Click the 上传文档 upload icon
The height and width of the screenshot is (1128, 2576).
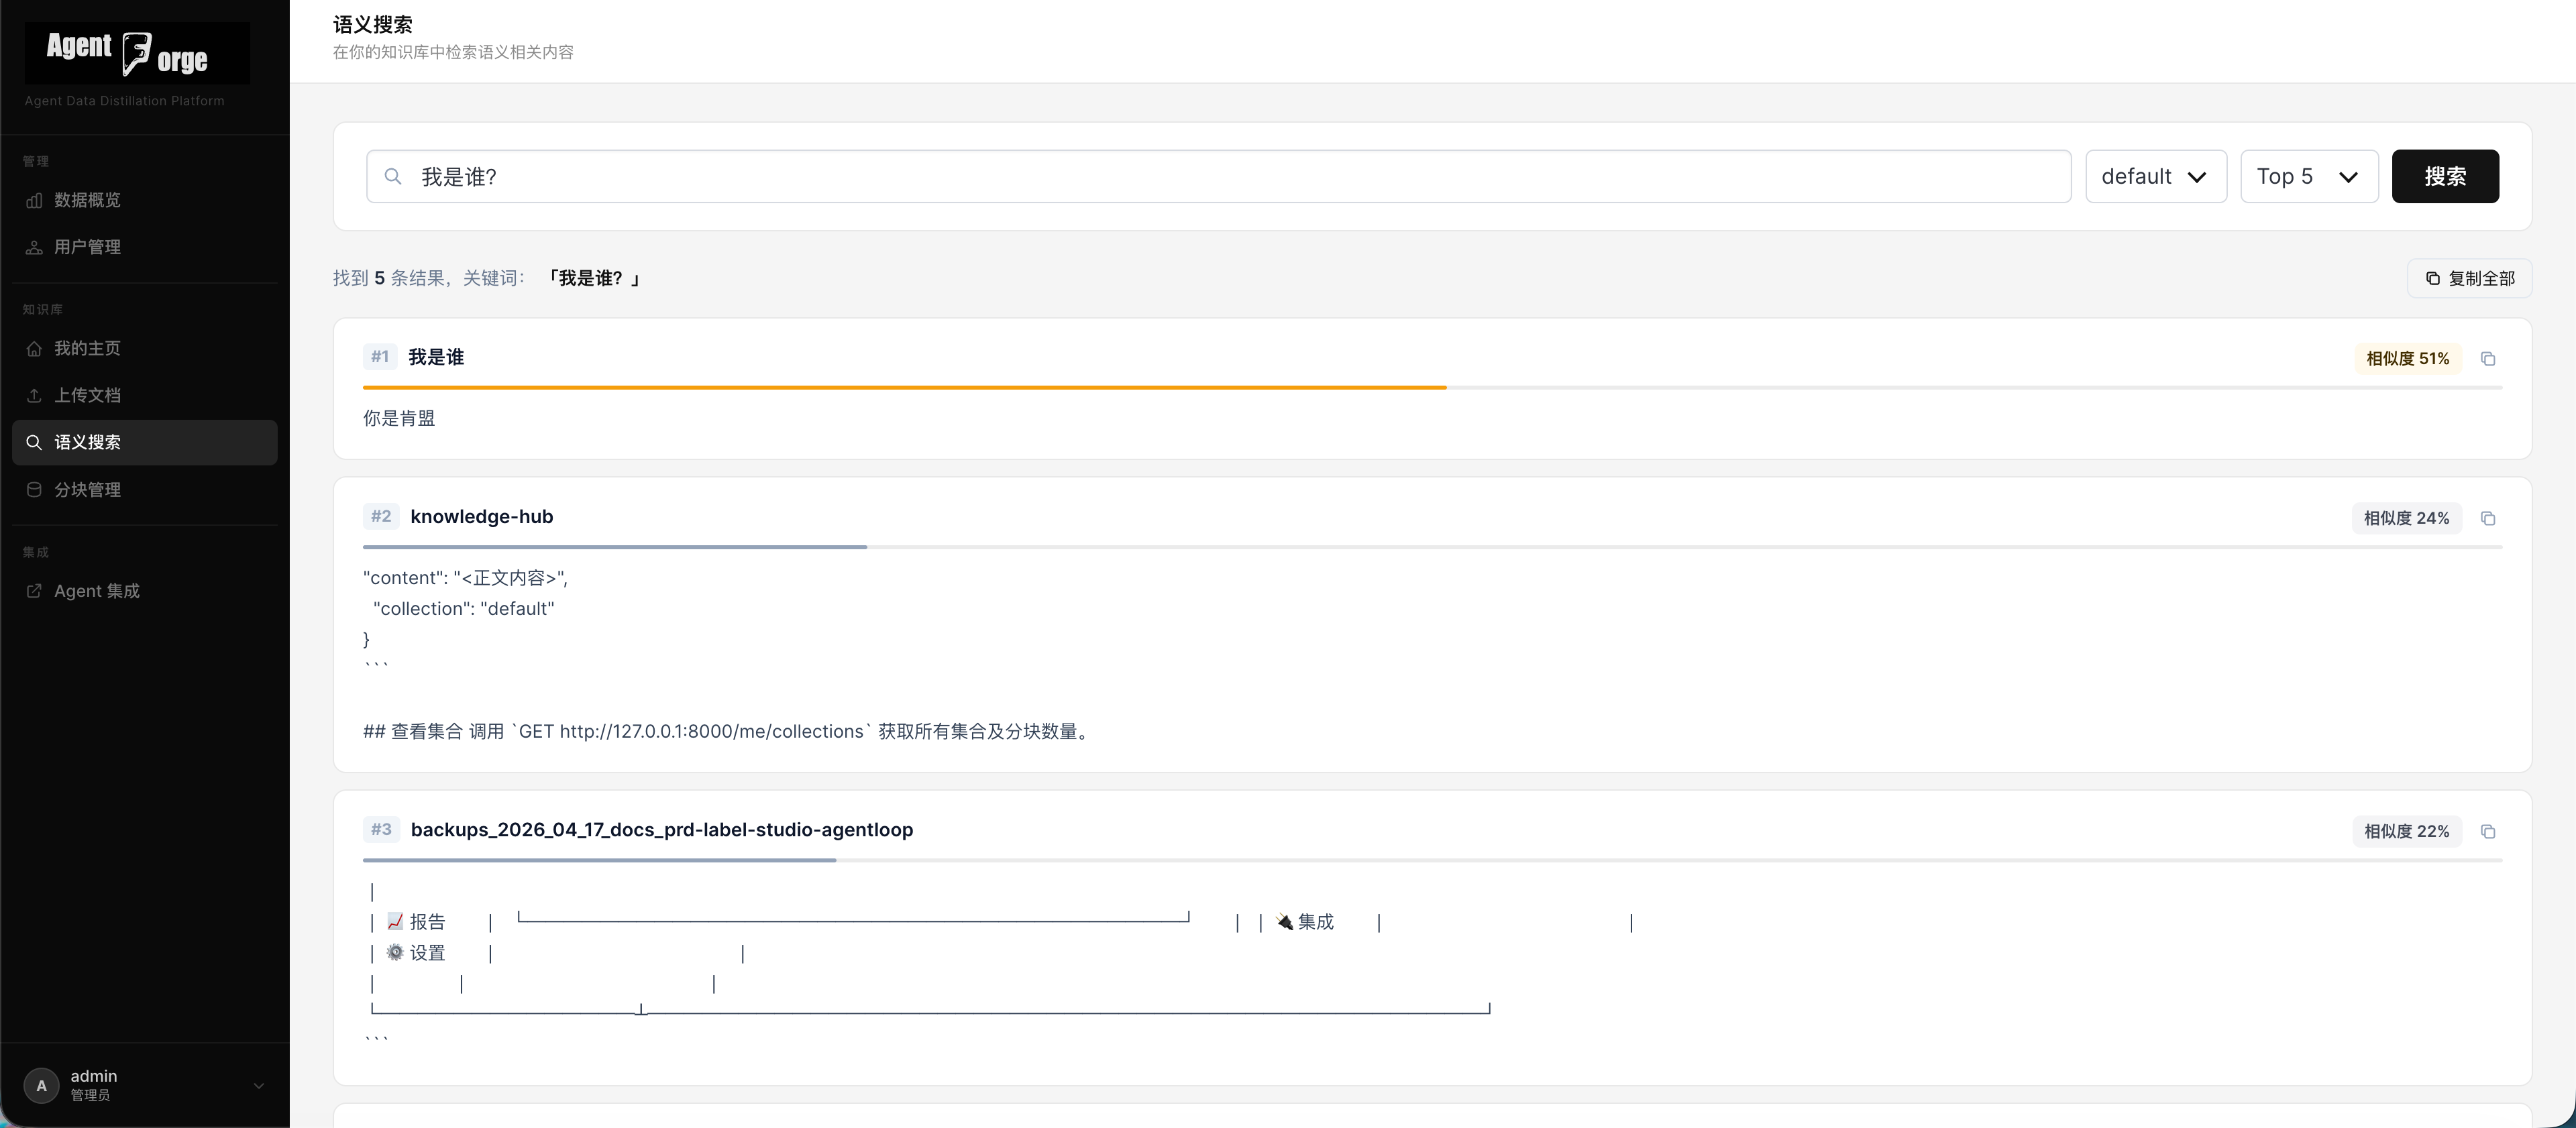point(34,395)
